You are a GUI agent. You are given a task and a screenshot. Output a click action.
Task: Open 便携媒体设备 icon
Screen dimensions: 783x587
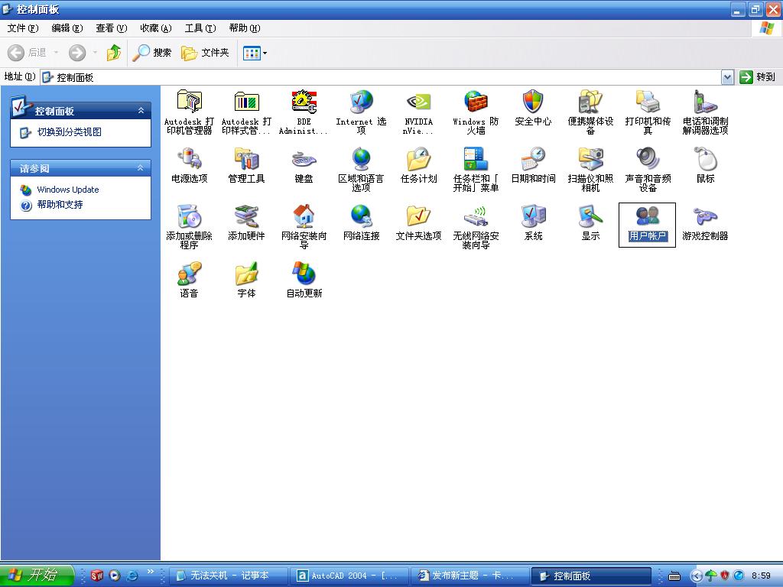[x=591, y=102]
